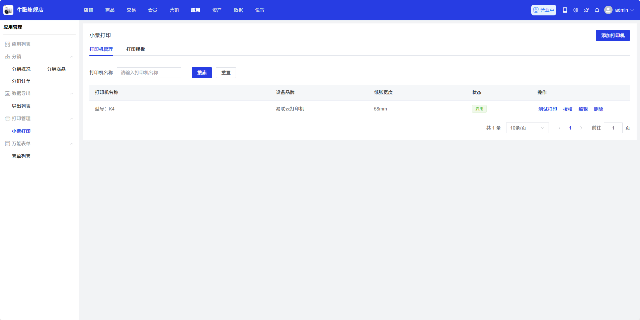Click the 打印机名称 search input field
This screenshot has height=320, width=640.
click(149, 73)
